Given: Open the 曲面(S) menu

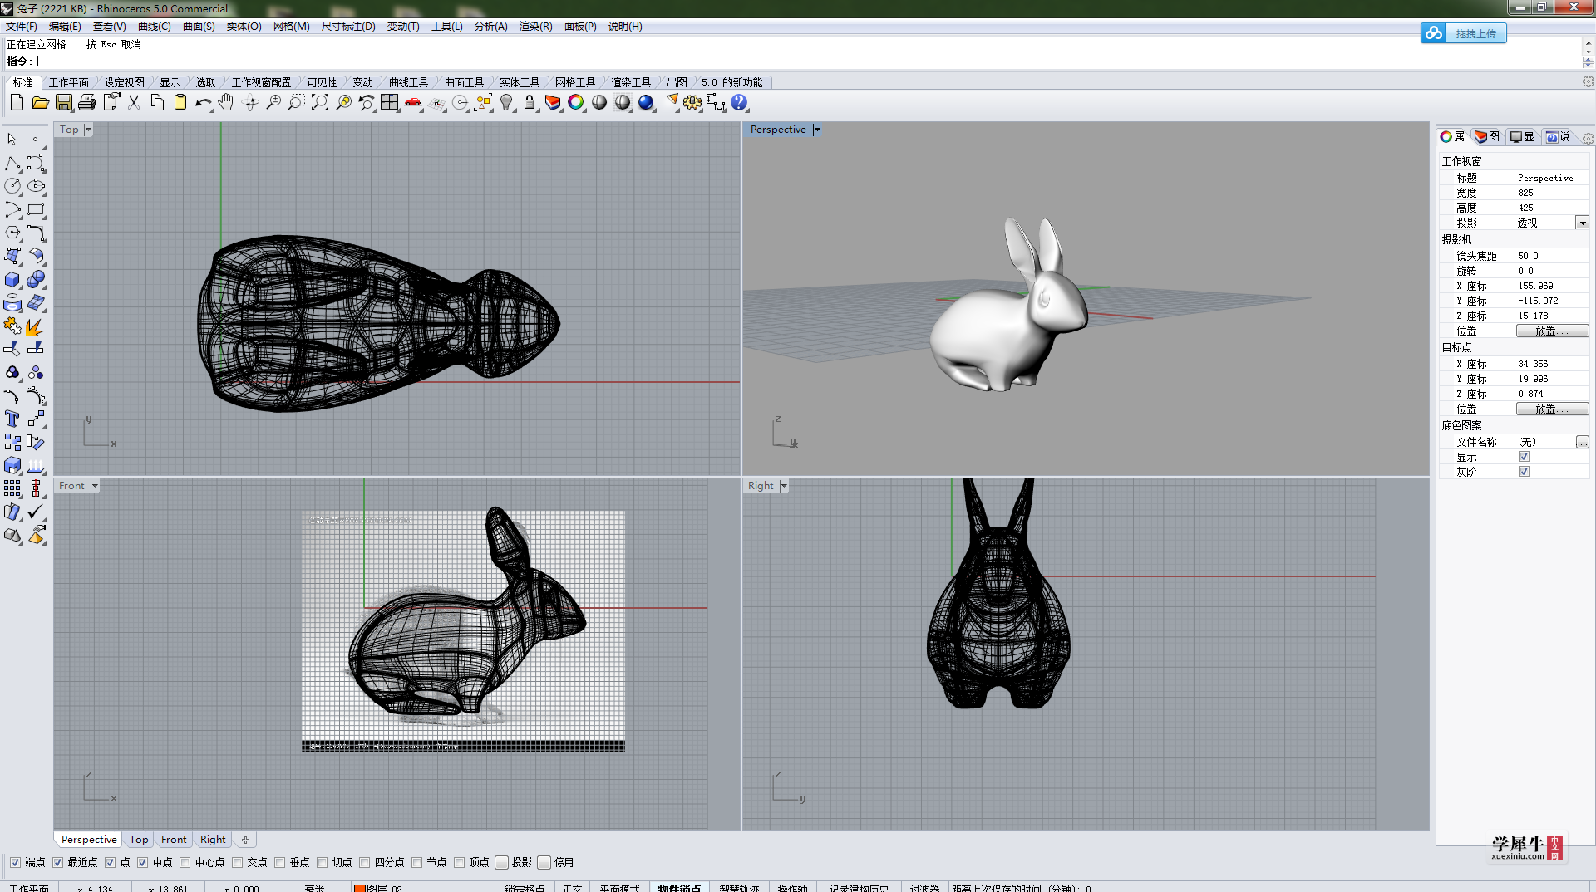Looking at the screenshot, I should click(x=199, y=27).
